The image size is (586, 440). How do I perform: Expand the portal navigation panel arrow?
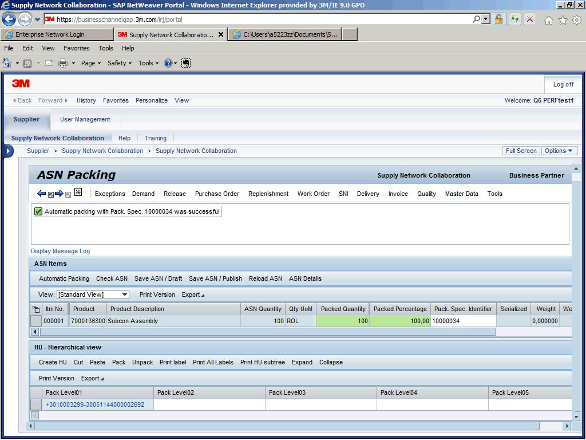(x=8, y=151)
